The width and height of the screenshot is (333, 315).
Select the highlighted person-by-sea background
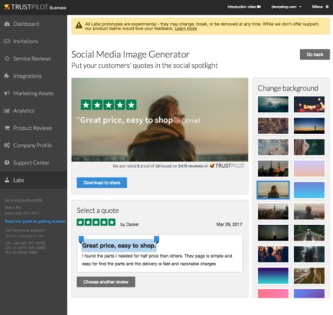273,190
